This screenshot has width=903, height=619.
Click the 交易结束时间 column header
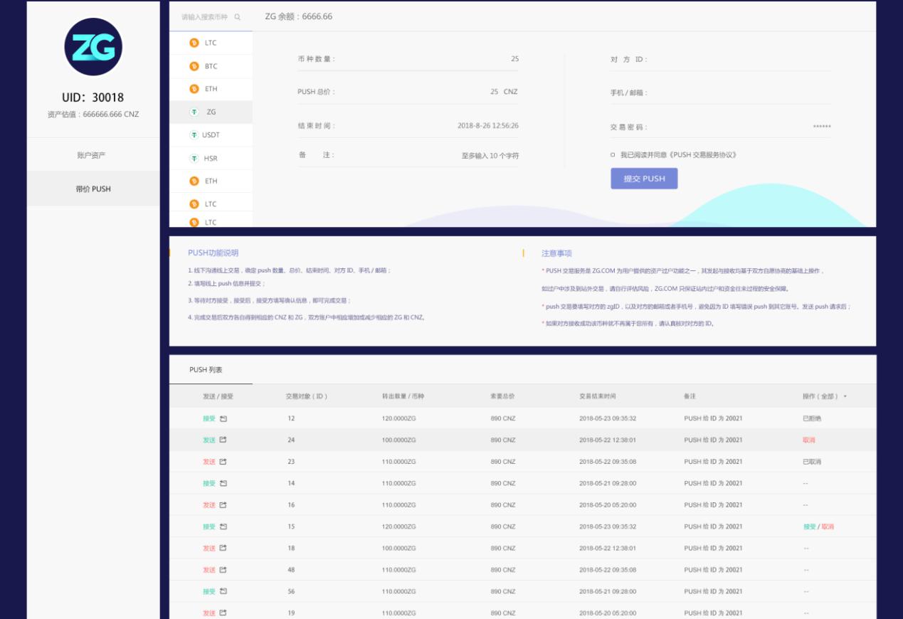click(598, 396)
